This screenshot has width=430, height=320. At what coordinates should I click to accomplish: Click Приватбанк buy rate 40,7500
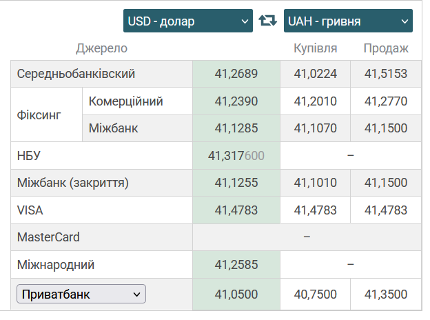(315, 294)
